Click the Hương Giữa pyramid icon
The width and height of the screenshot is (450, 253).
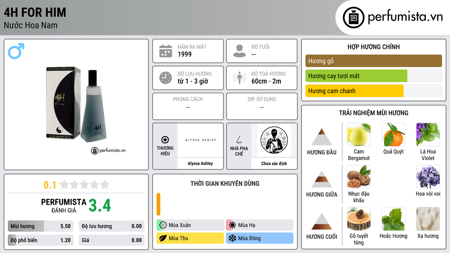coord(322,179)
